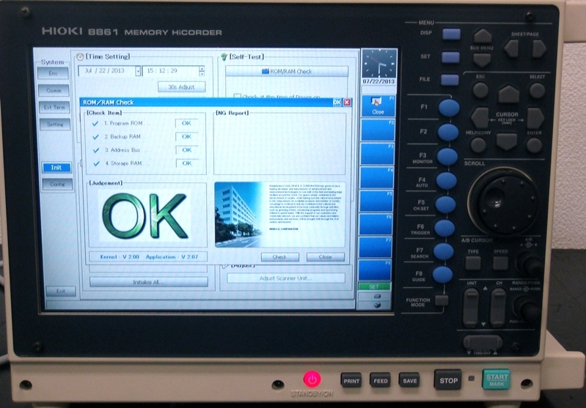Click the blue F8 GUIDE key

click(x=442, y=275)
